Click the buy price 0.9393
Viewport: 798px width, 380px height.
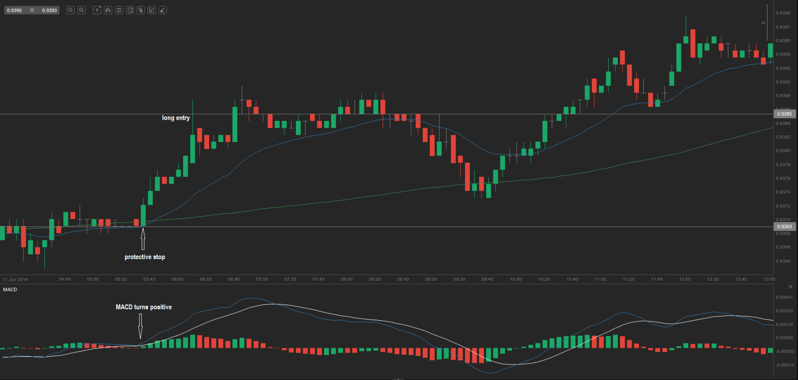(x=49, y=10)
